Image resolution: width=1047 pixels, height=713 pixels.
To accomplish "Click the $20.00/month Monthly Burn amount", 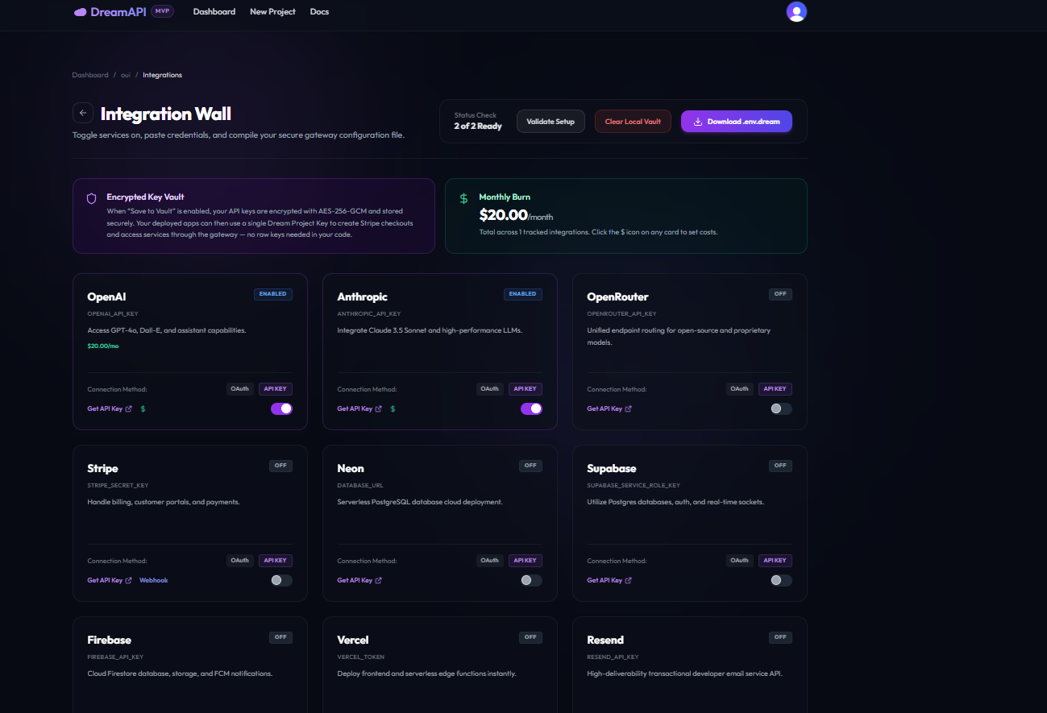I will 516,215.
